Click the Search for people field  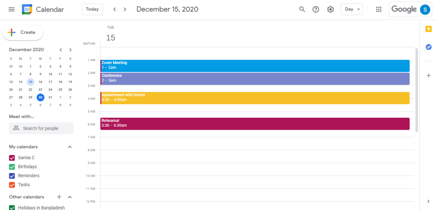tap(41, 128)
